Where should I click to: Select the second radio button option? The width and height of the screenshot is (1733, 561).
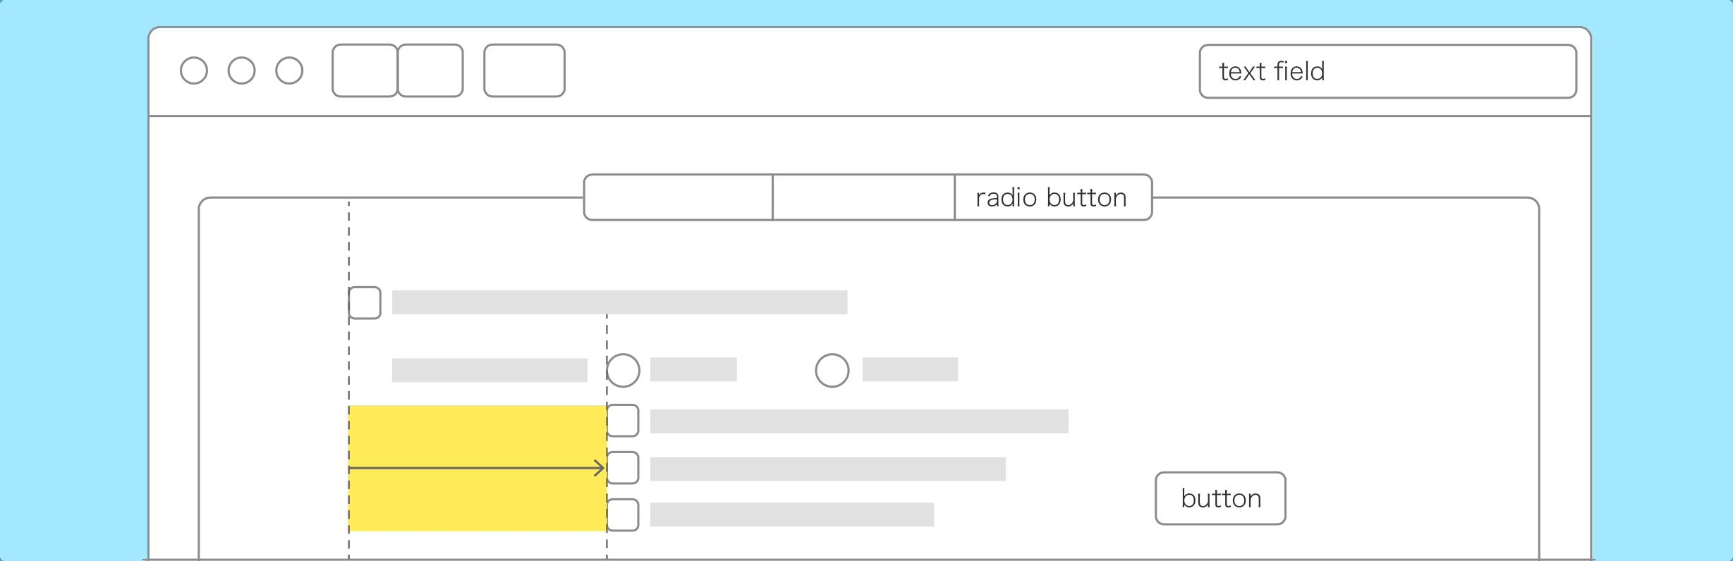[x=832, y=370]
